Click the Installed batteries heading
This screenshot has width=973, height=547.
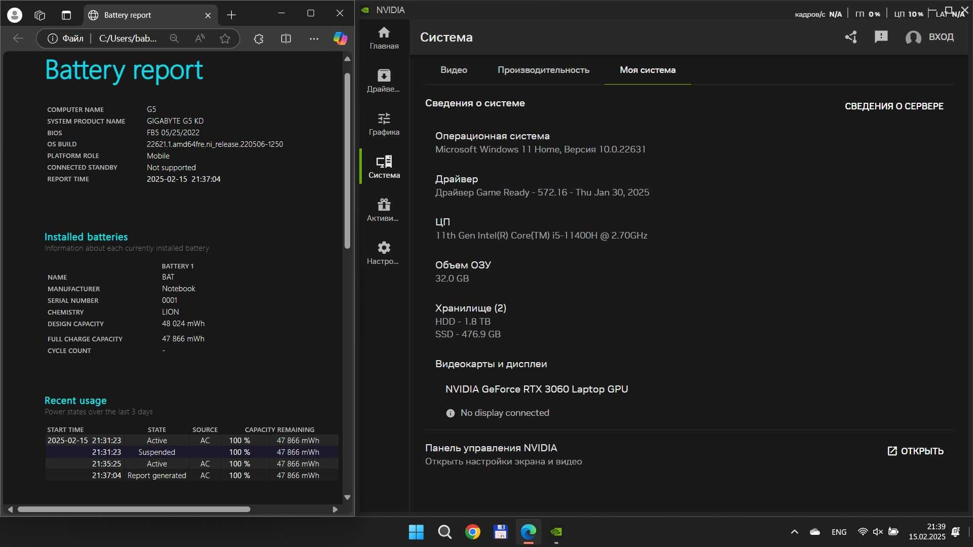[86, 237]
